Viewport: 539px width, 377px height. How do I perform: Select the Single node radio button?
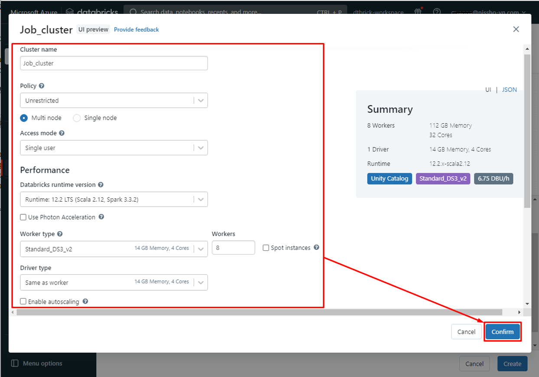click(77, 118)
